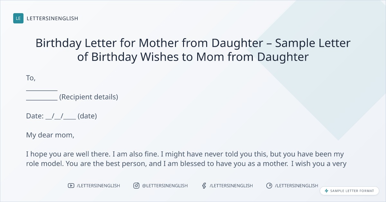This screenshot has height=202, width=386.
Task: Open the rightmost /LETTERSINENGLISH handle
Action: (297, 186)
